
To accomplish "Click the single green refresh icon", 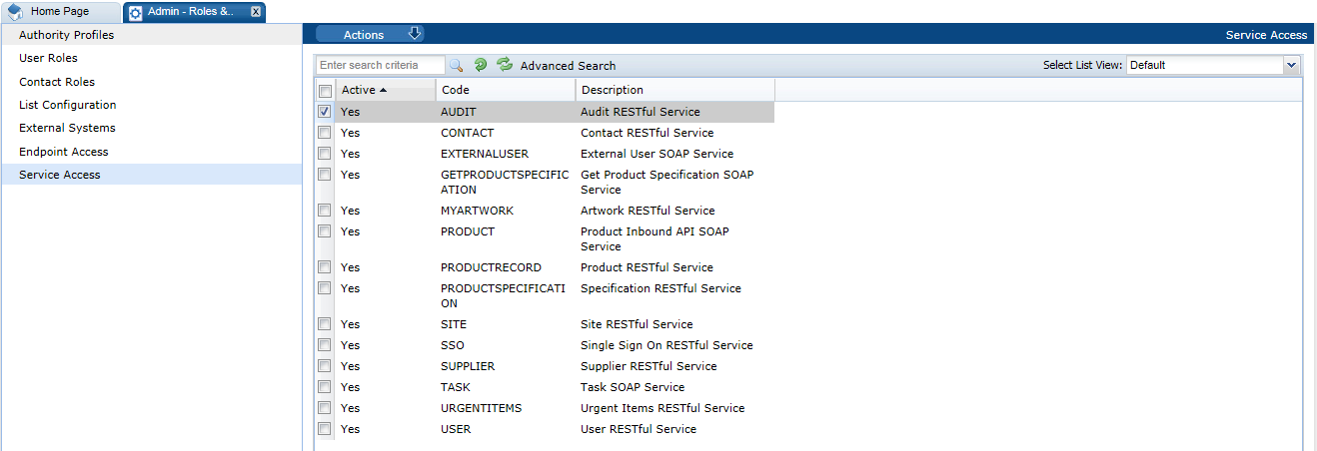I will coord(481,65).
